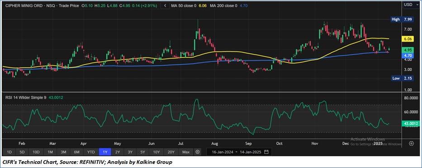Click the chart settings icon bottom right

coord(412,143)
